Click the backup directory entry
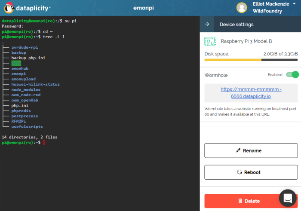 [18, 52]
